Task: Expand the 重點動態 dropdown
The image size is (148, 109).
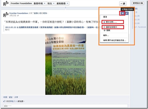Action: 62,4
